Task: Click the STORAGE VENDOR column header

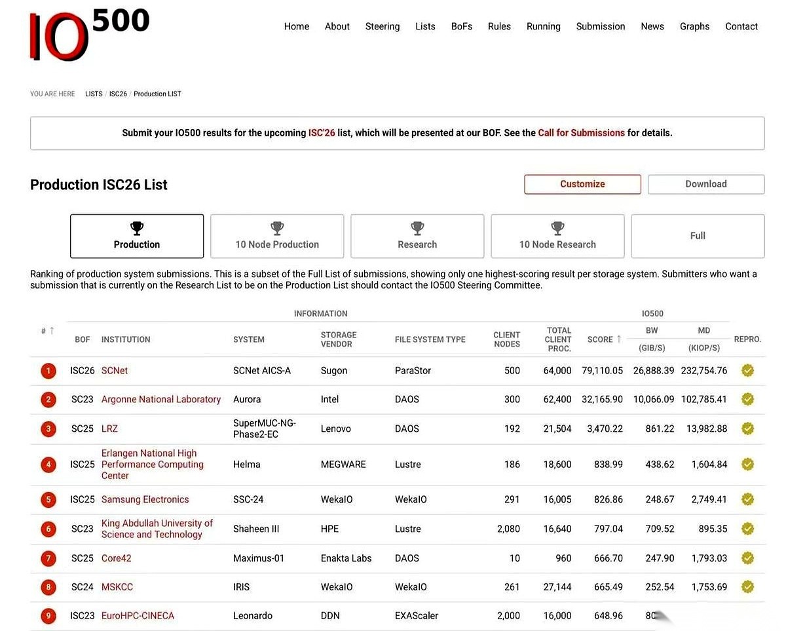Action: pyautogui.click(x=339, y=339)
